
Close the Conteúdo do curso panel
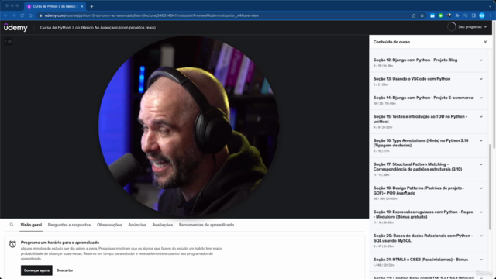tap(485, 42)
